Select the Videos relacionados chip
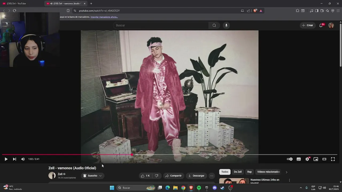Viewport: 342px width, 192px height. click(269, 172)
